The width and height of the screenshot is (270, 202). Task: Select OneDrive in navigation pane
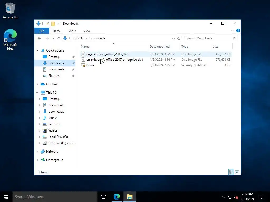(52, 84)
